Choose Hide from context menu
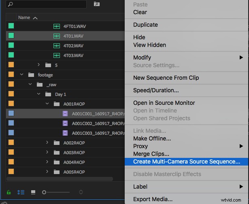This screenshot has width=249, height=204. click(186, 37)
